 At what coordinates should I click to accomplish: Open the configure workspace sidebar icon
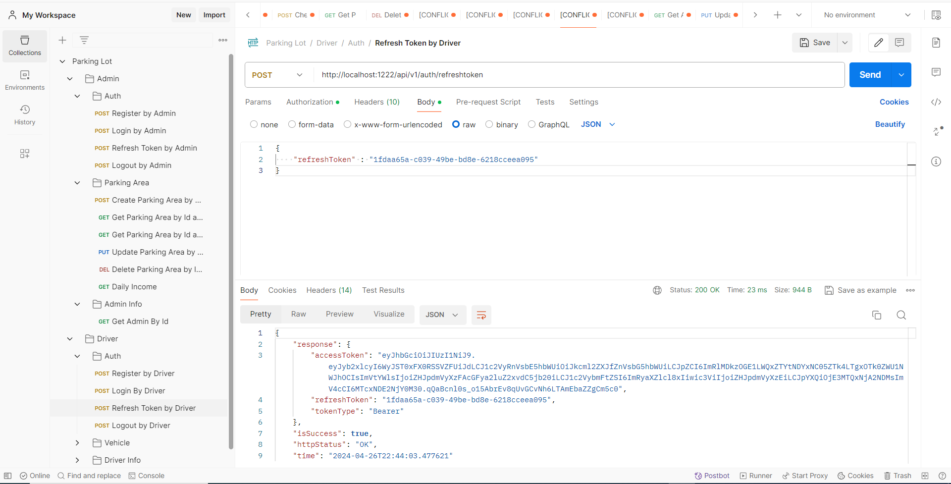pyautogui.click(x=25, y=154)
